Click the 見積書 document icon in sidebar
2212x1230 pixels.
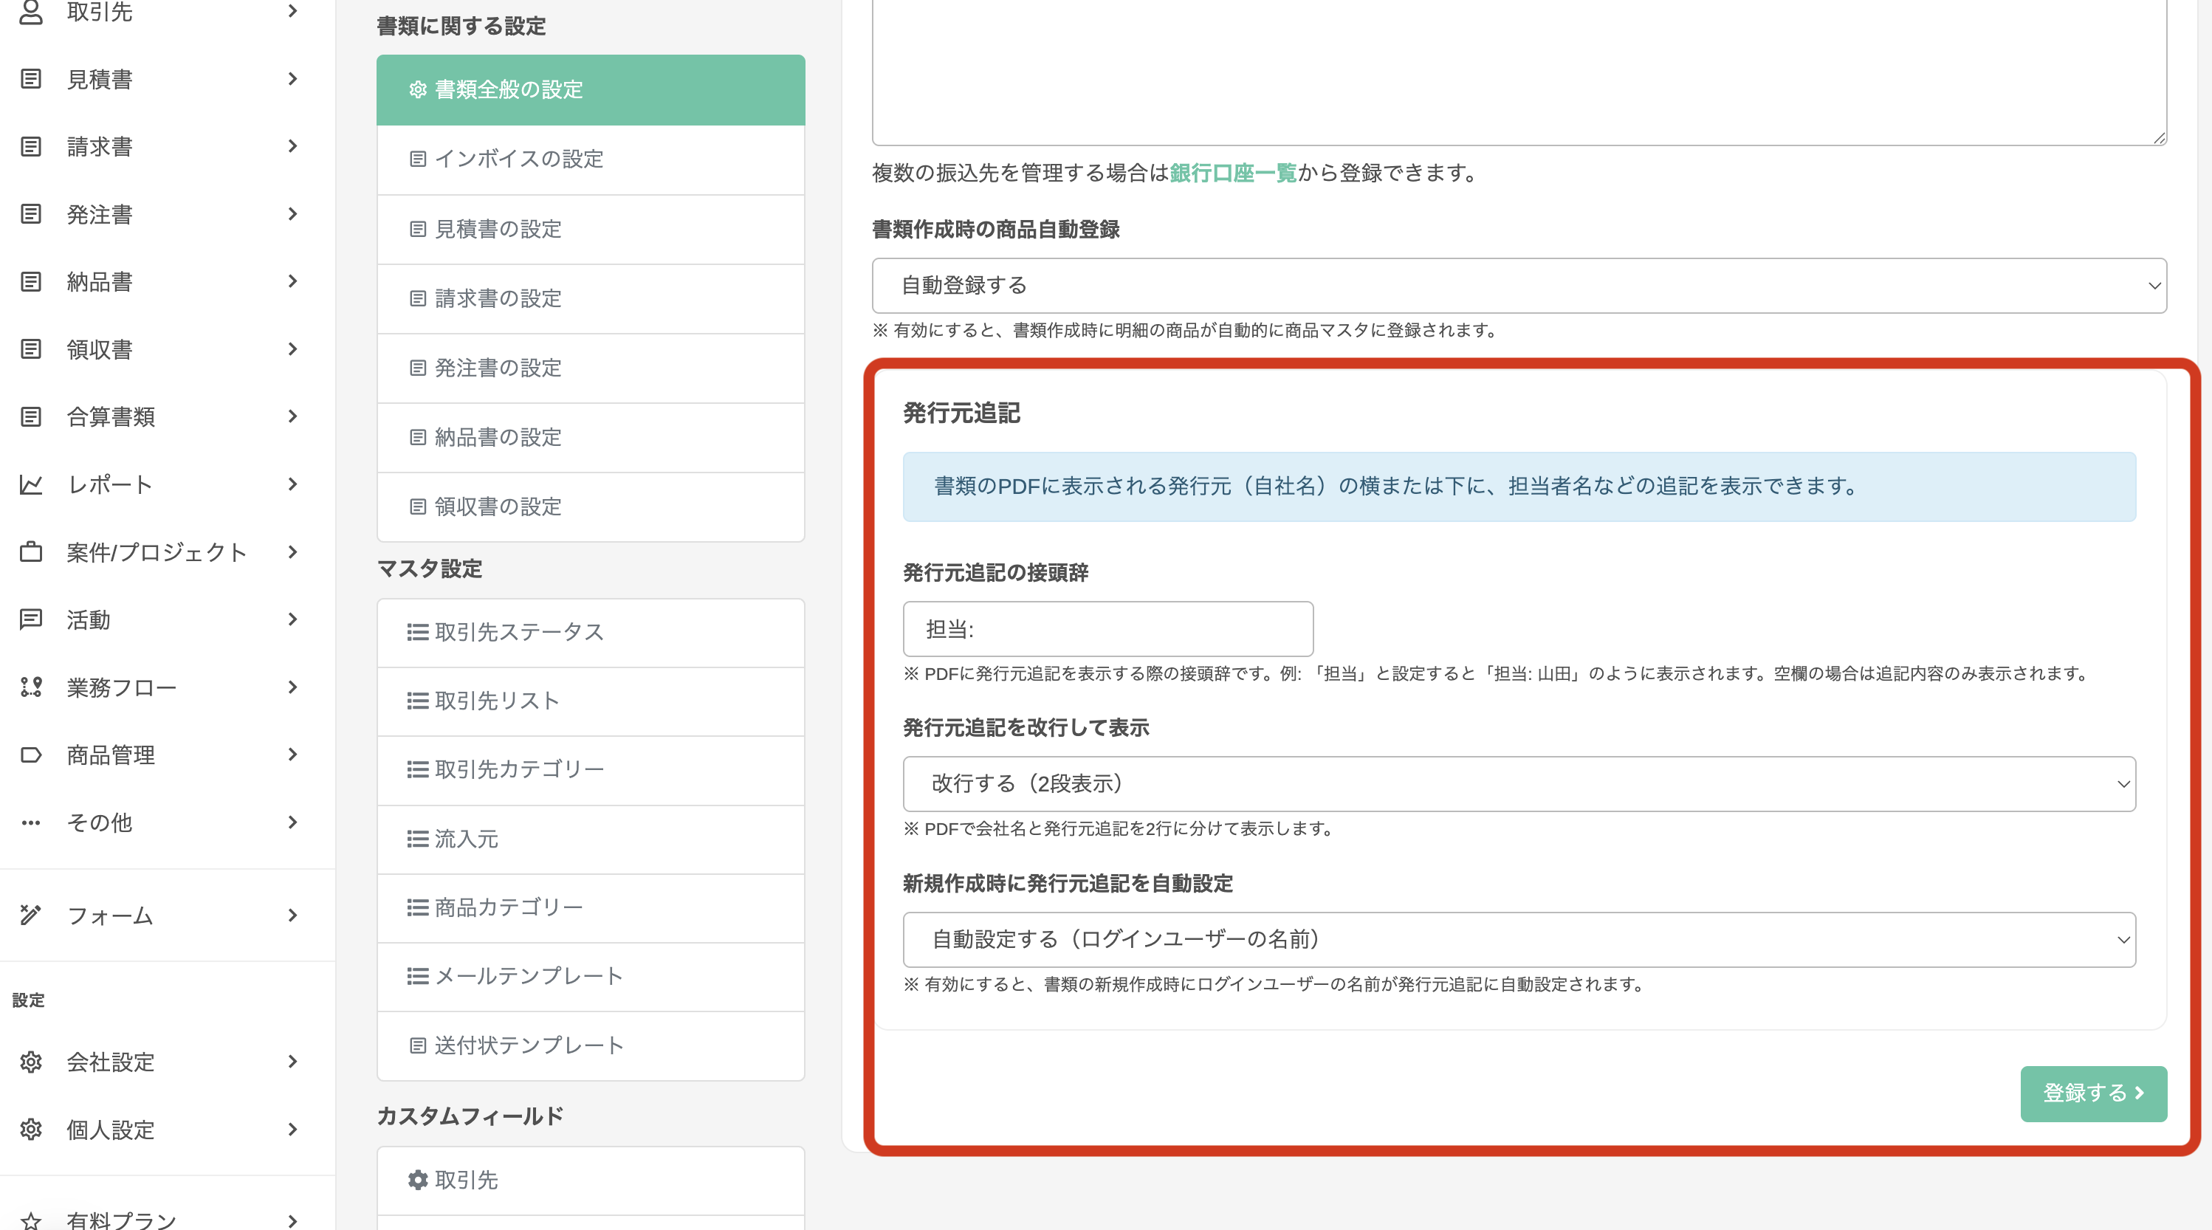[x=31, y=79]
